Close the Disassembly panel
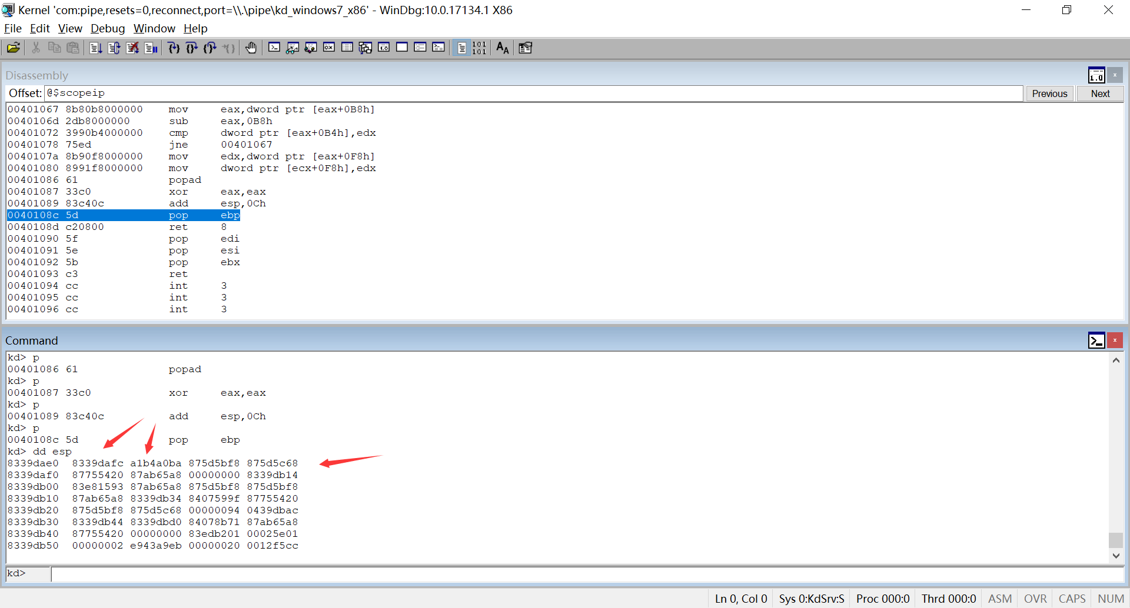 pyautogui.click(x=1115, y=75)
